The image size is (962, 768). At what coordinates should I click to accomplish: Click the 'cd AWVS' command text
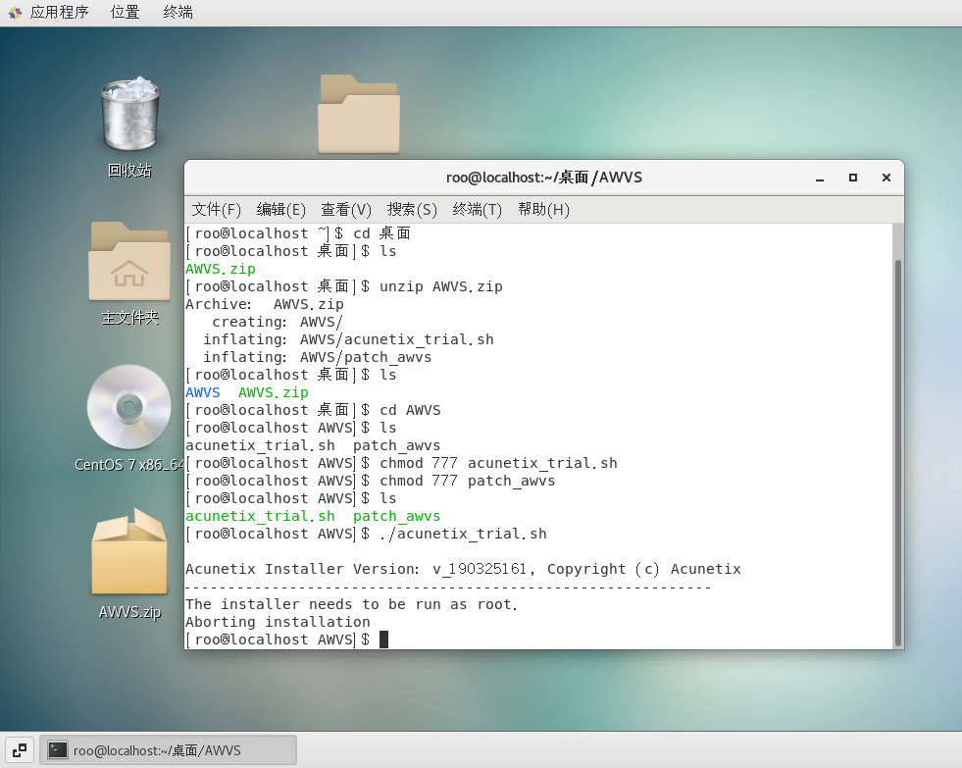coord(410,410)
